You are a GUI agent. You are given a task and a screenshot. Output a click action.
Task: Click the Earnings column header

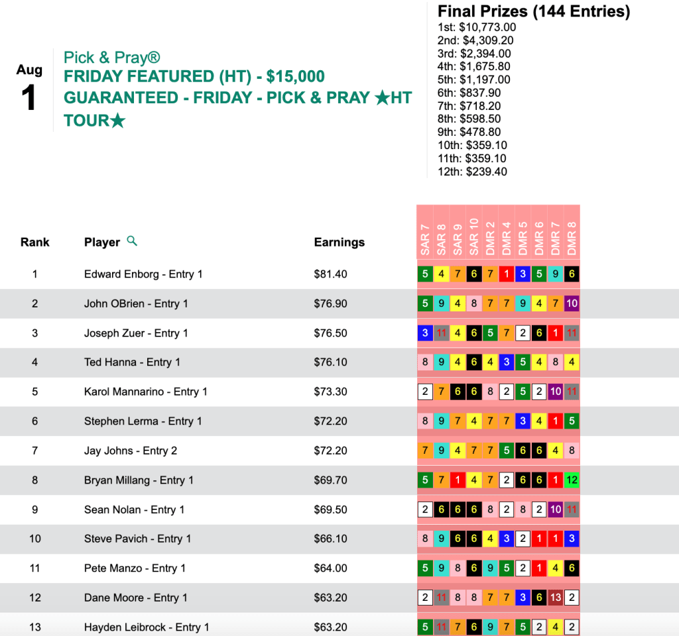339,242
